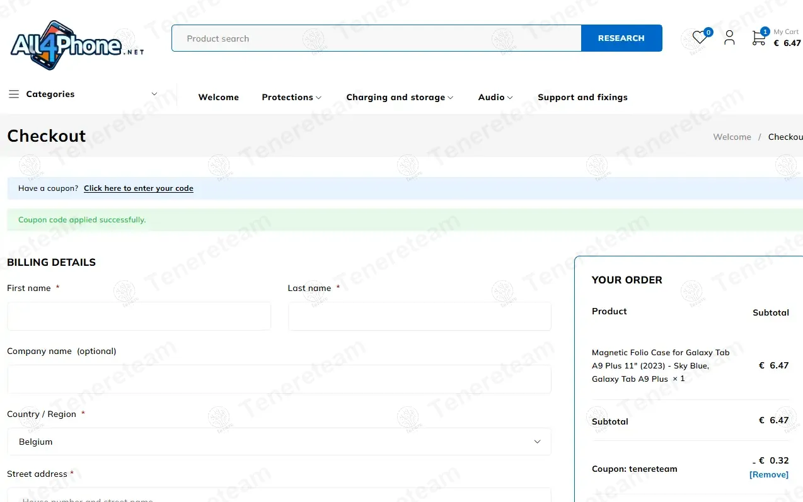Open the Country / Region dropdown

coord(279,442)
